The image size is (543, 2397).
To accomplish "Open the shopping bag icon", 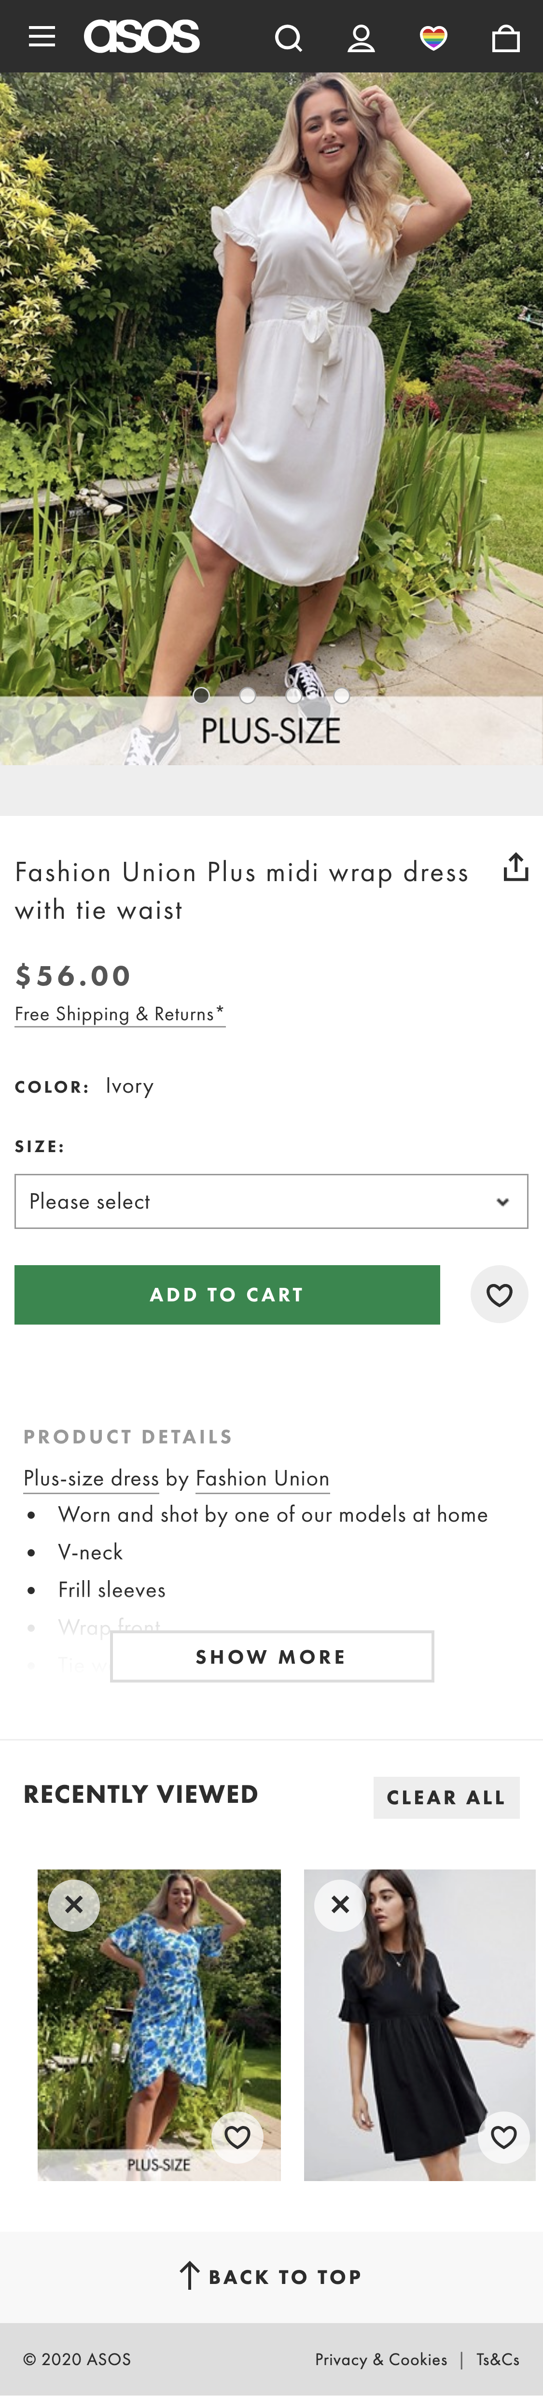I will pos(504,37).
